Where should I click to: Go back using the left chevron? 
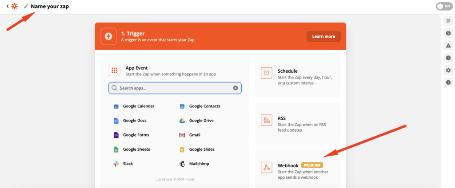pos(8,6)
